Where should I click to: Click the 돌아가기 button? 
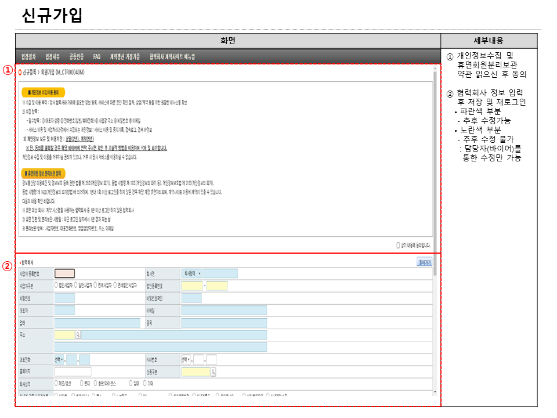424,262
